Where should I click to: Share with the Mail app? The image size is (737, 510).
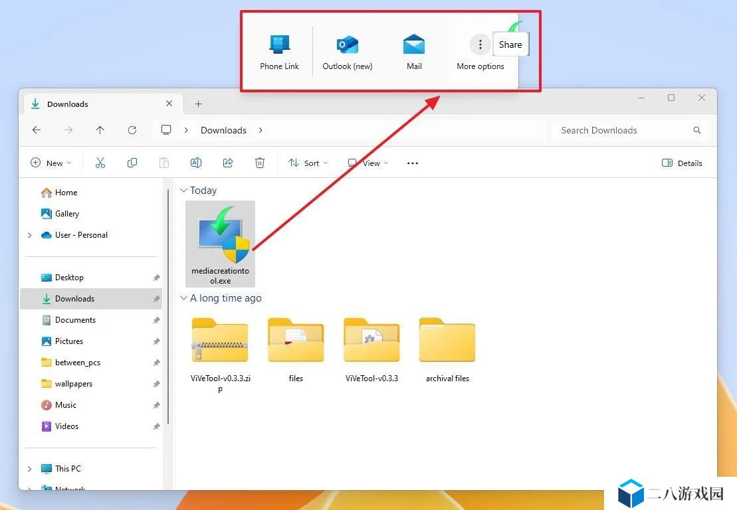click(414, 45)
